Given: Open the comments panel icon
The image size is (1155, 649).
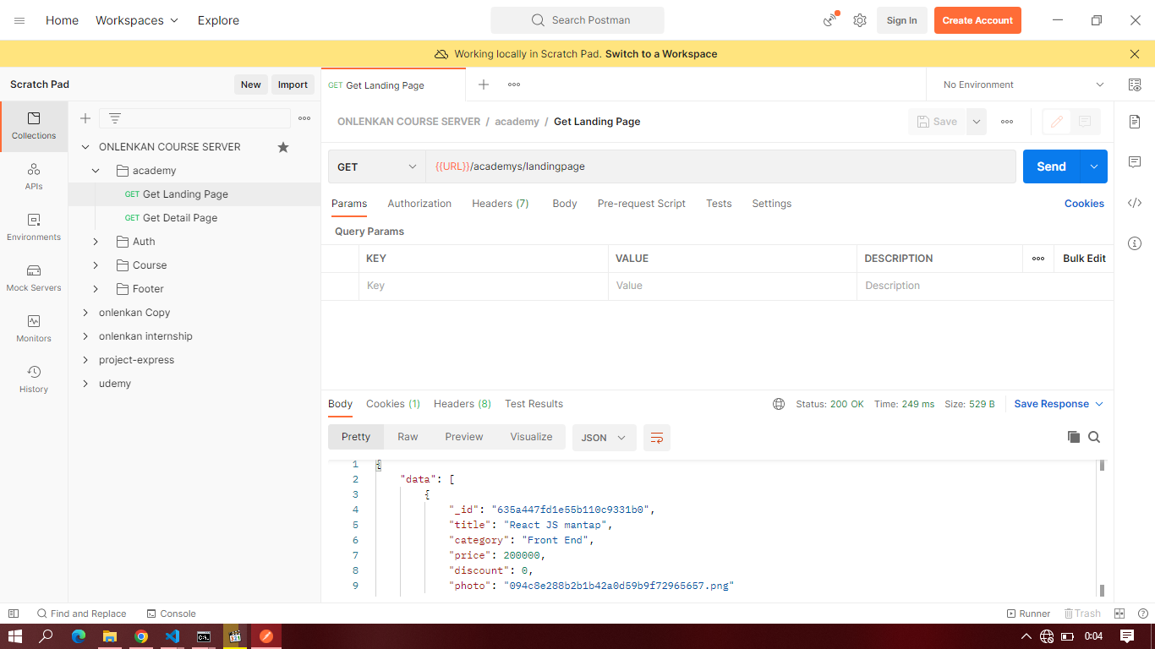Looking at the screenshot, I should (x=1135, y=162).
